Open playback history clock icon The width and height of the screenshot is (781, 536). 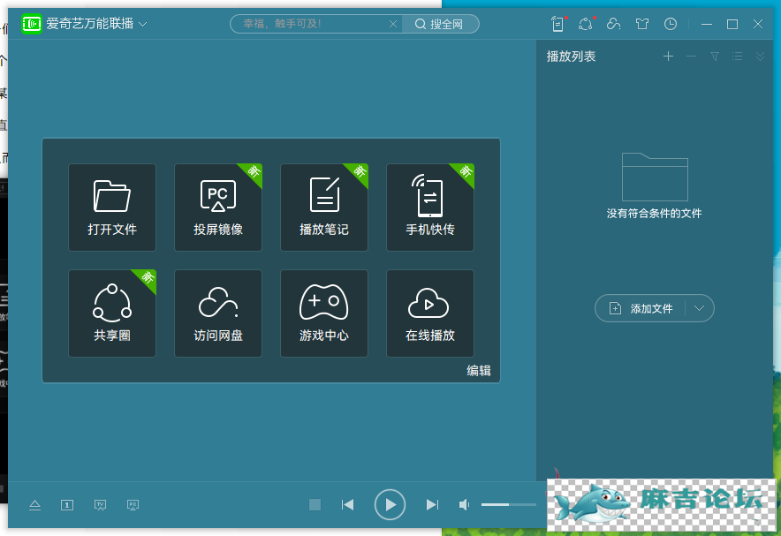[671, 24]
